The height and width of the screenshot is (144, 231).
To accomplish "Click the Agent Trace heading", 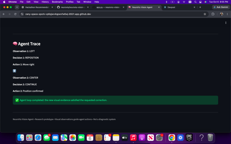I will point(27,44).
